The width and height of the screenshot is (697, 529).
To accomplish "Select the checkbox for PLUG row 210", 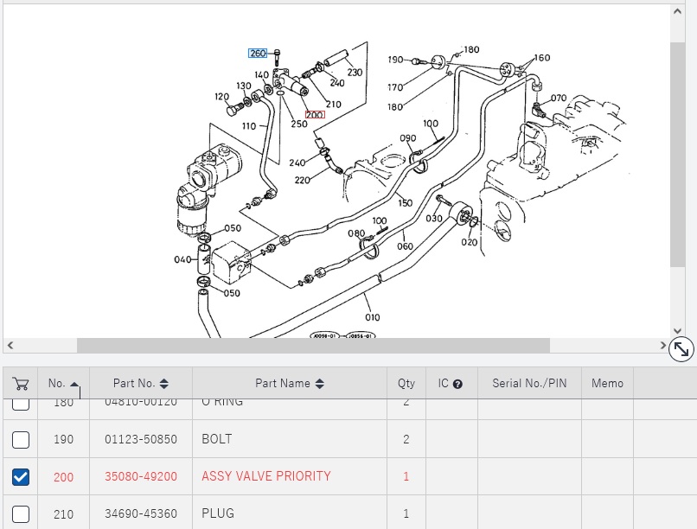I will (21, 513).
